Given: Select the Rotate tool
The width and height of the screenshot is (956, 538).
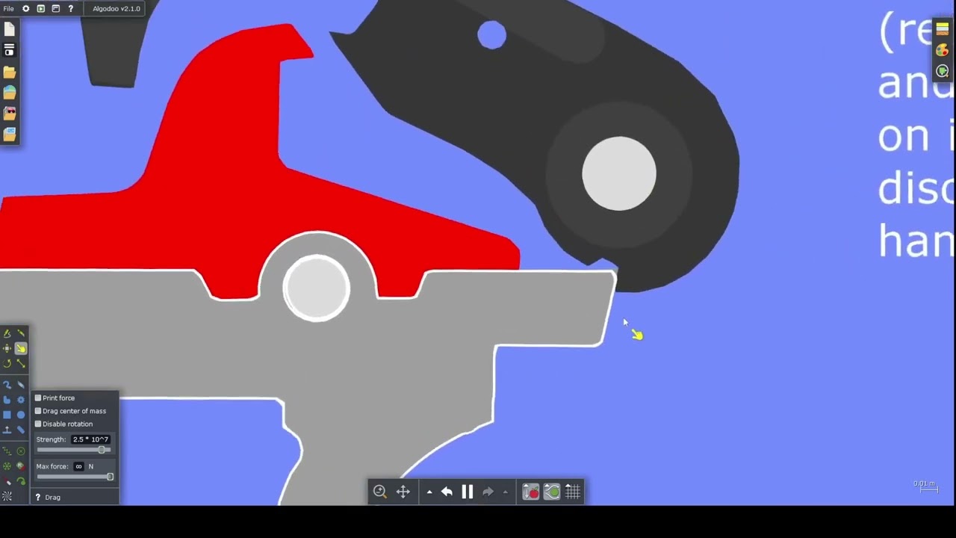Looking at the screenshot, I should (x=7, y=363).
